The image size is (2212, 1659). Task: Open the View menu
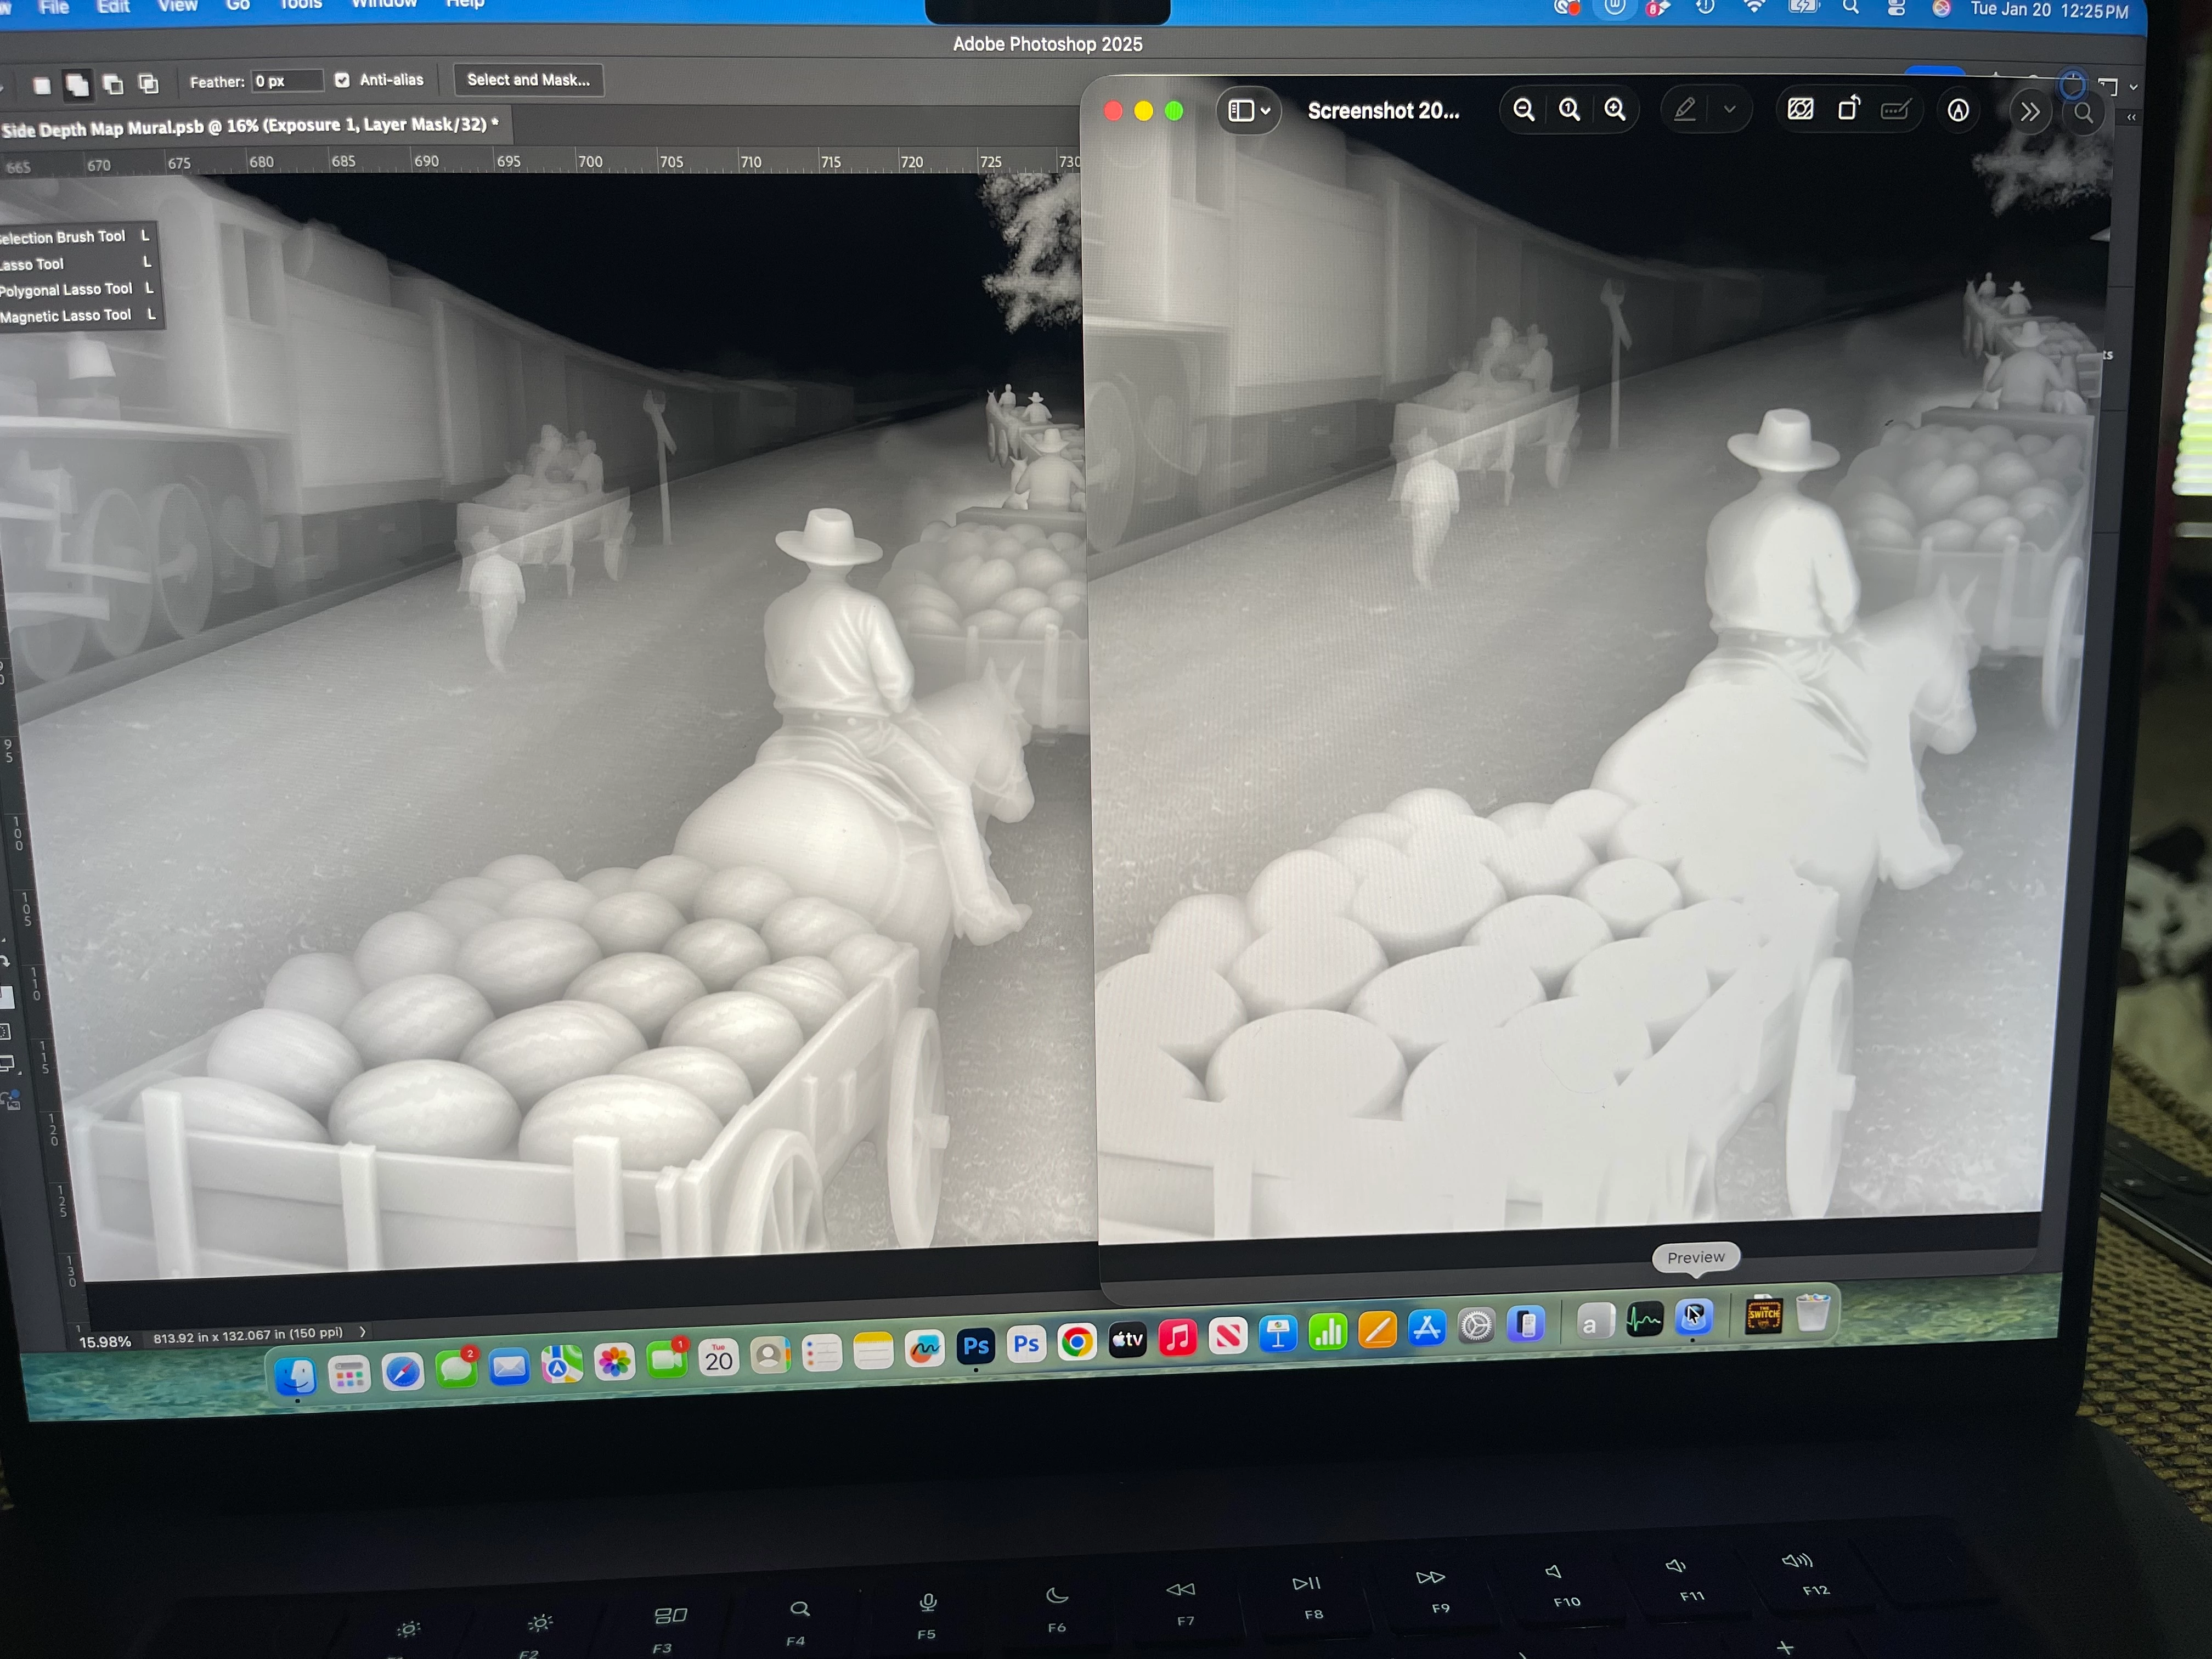click(178, 6)
